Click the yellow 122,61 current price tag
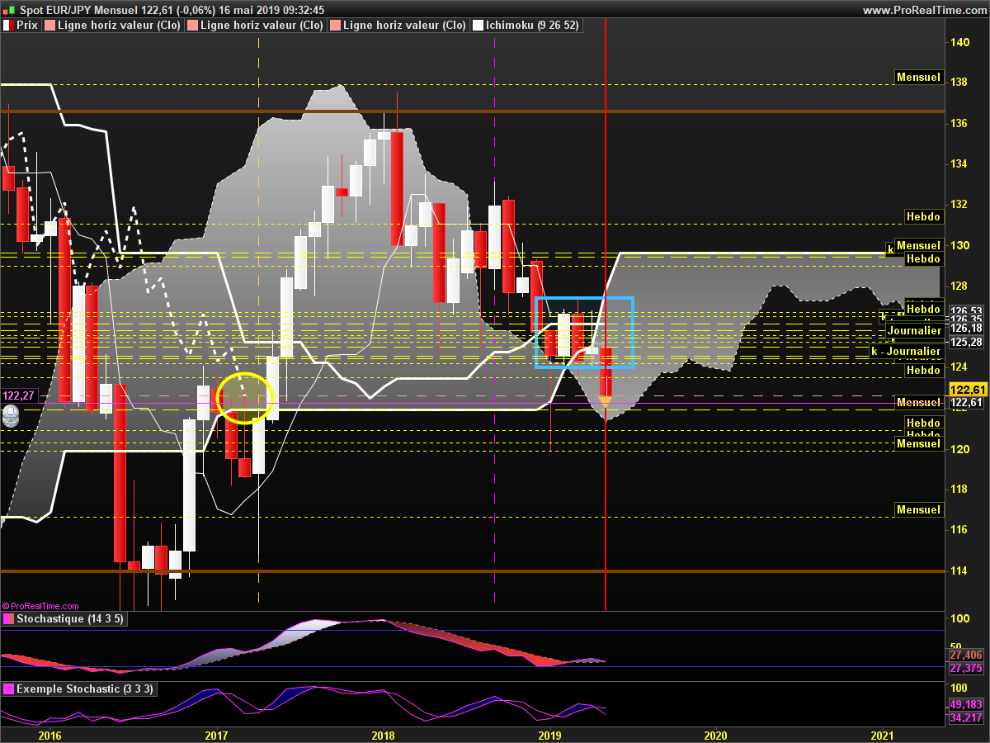 coord(967,390)
